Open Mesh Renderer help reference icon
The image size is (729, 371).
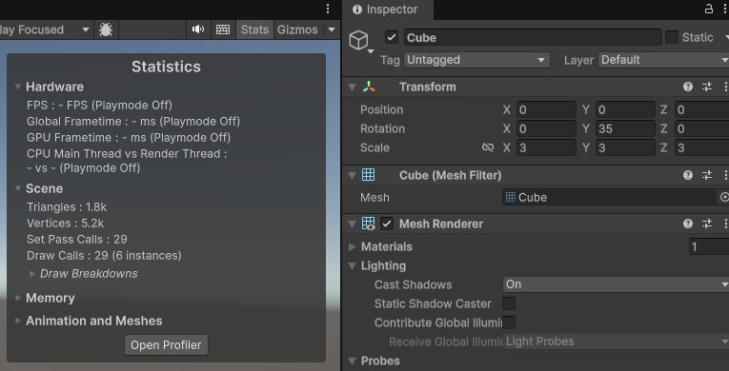pos(688,224)
